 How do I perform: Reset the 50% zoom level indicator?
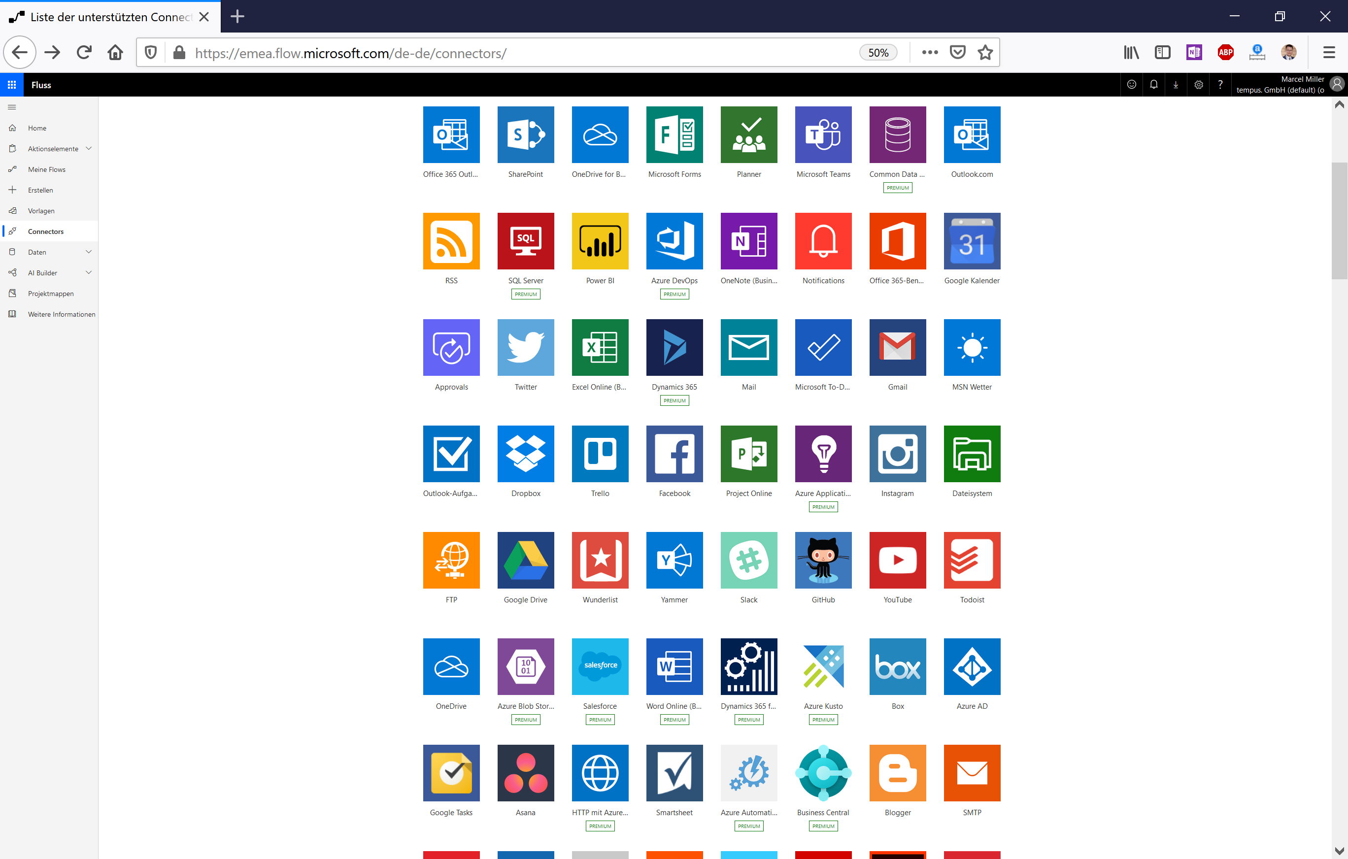[x=878, y=53]
